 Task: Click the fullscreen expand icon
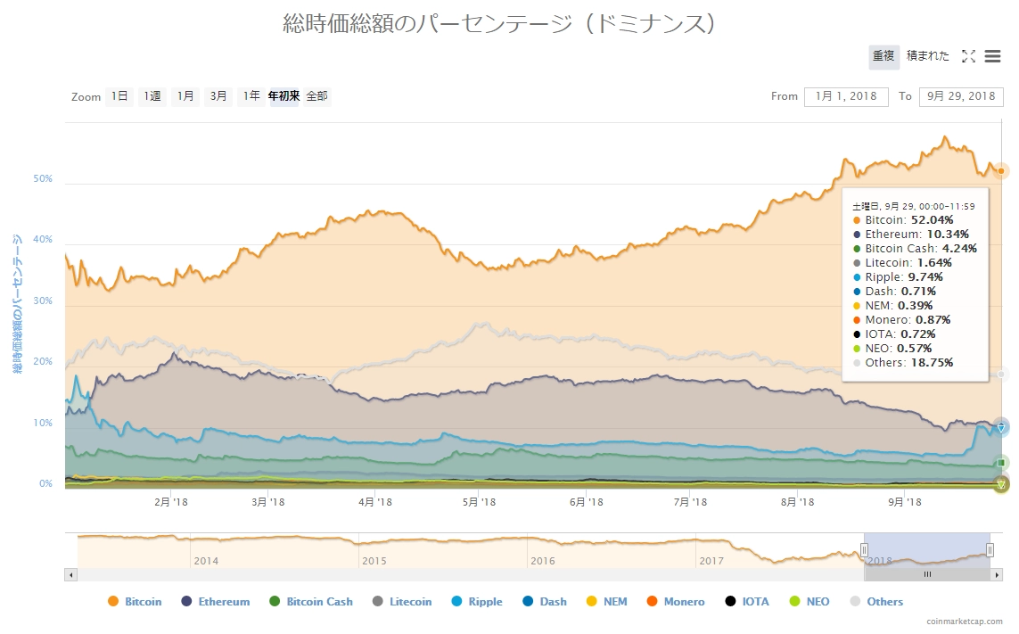[x=968, y=56]
